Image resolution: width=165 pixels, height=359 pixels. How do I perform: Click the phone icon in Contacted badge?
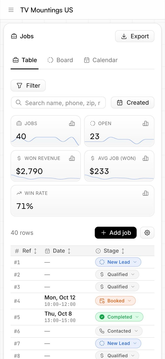click(x=102, y=331)
